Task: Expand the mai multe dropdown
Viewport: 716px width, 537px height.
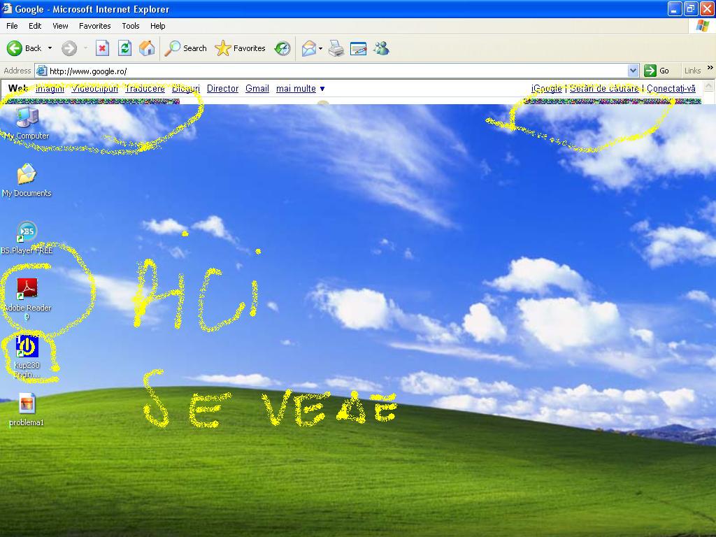Action: click(301, 89)
